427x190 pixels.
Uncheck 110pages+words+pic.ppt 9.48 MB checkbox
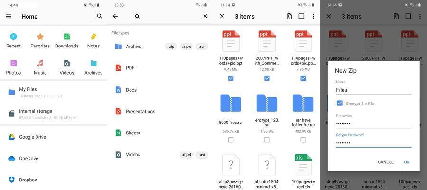[231, 78]
